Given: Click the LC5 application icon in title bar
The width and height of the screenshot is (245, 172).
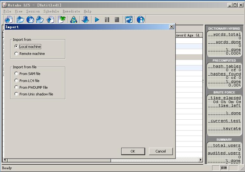Looking at the screenshot, I should 5,5.
